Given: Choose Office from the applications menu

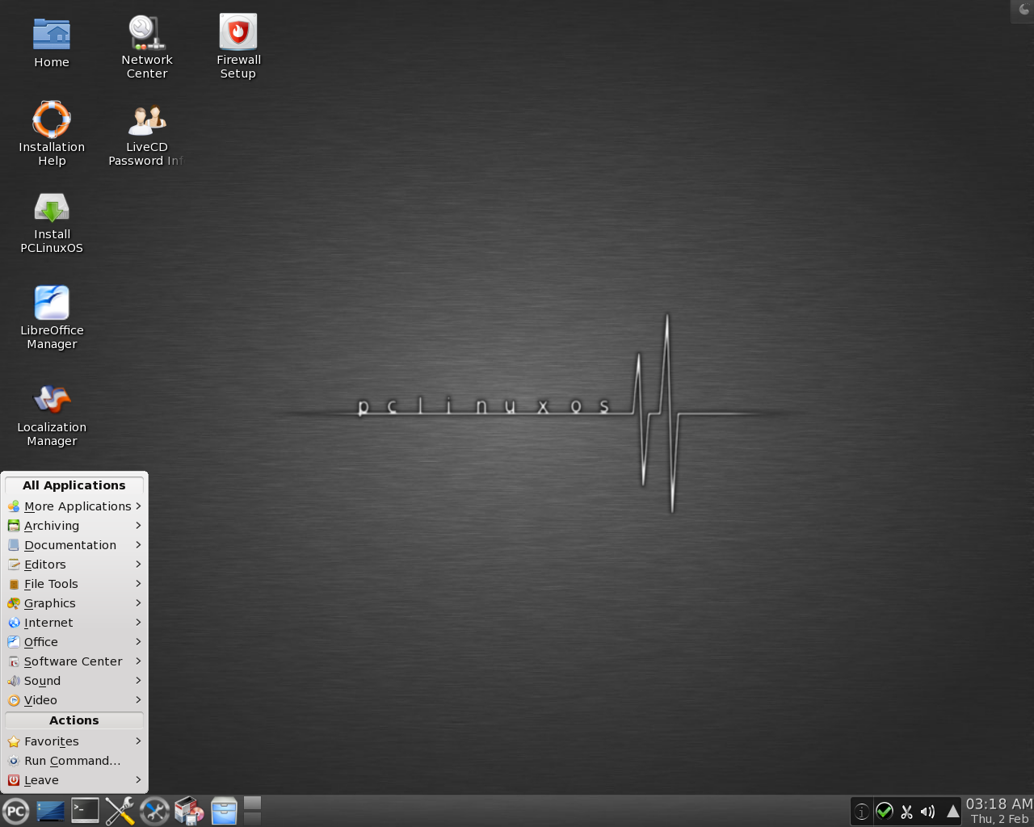Looking at the screenshot, I should click(x=74, y=642).
